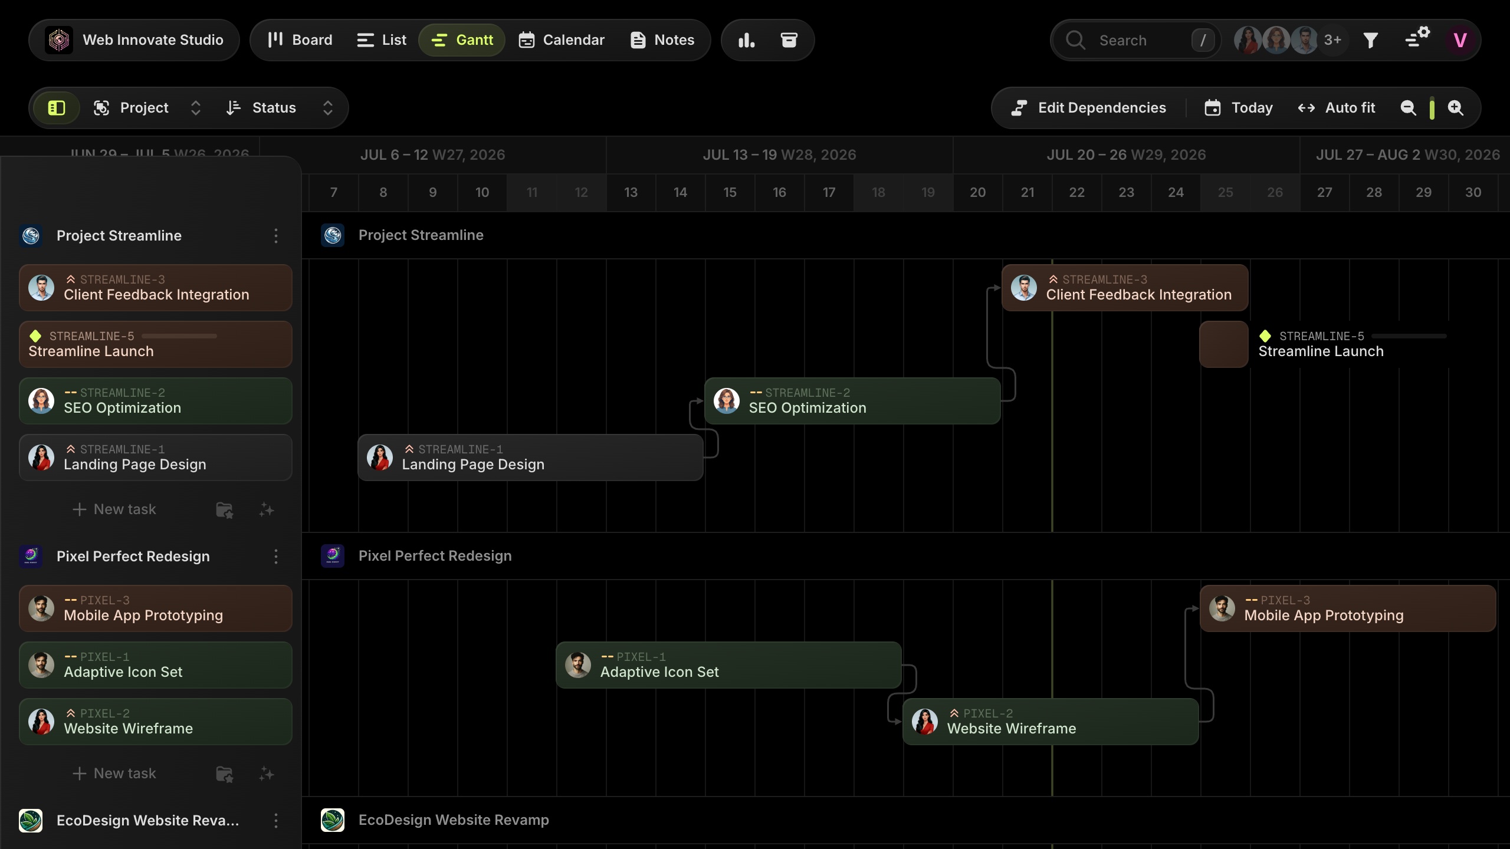
Task: Open the Client Feedback Integration sidebar card
Action: (156, 288)
